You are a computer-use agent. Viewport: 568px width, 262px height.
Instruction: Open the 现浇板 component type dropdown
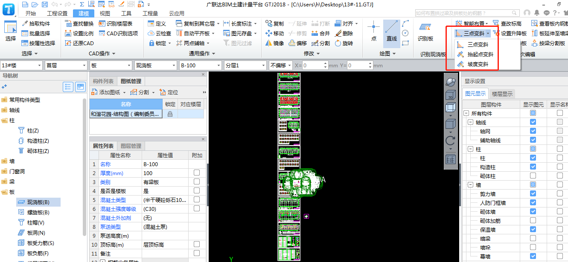(x=155, y=66)
